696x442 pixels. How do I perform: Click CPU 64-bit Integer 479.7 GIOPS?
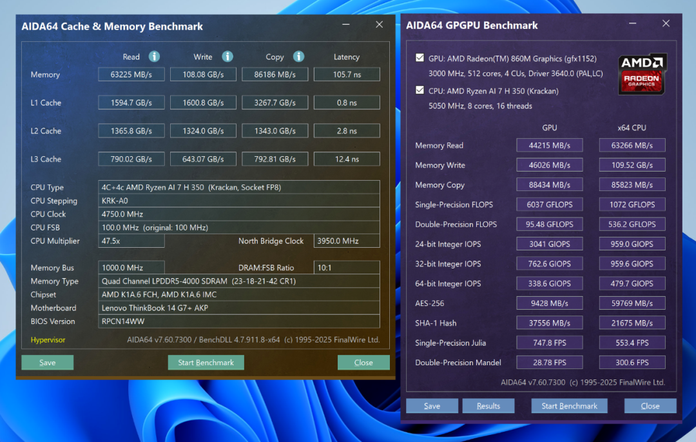pyautogui.click(x=632, y=283)
